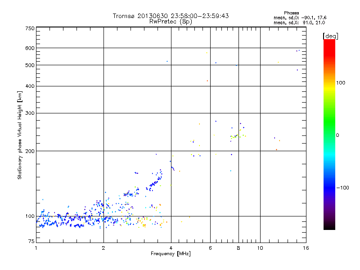Click the y-axis tick label '600'
This screenshot has width=360, height=270.
(30, 48)
